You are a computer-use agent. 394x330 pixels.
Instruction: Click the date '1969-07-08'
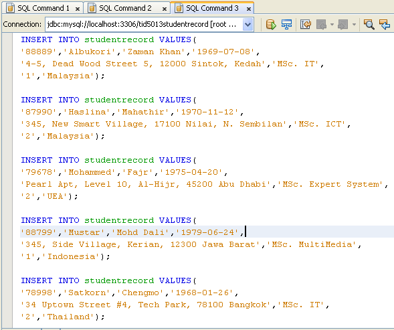(x=223, y=52)
